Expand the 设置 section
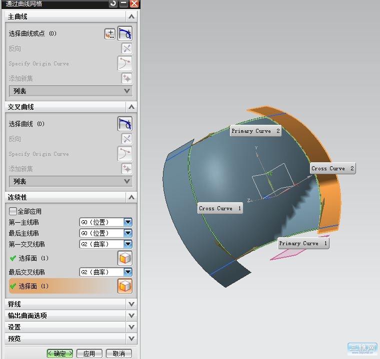The image size is (380, 359). (x=131, y=327)
